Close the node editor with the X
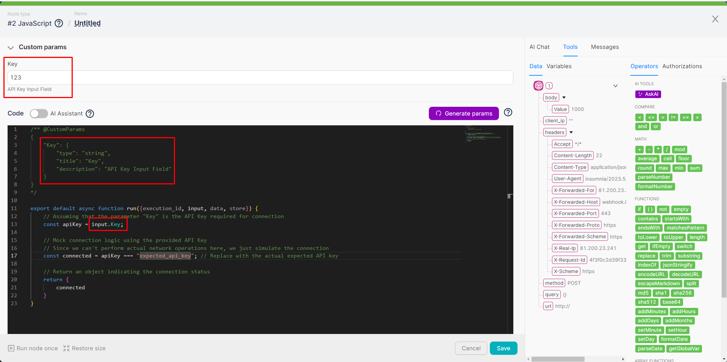Image resolution: width=727 pixels, height=362 pixels. click(715, 19)
